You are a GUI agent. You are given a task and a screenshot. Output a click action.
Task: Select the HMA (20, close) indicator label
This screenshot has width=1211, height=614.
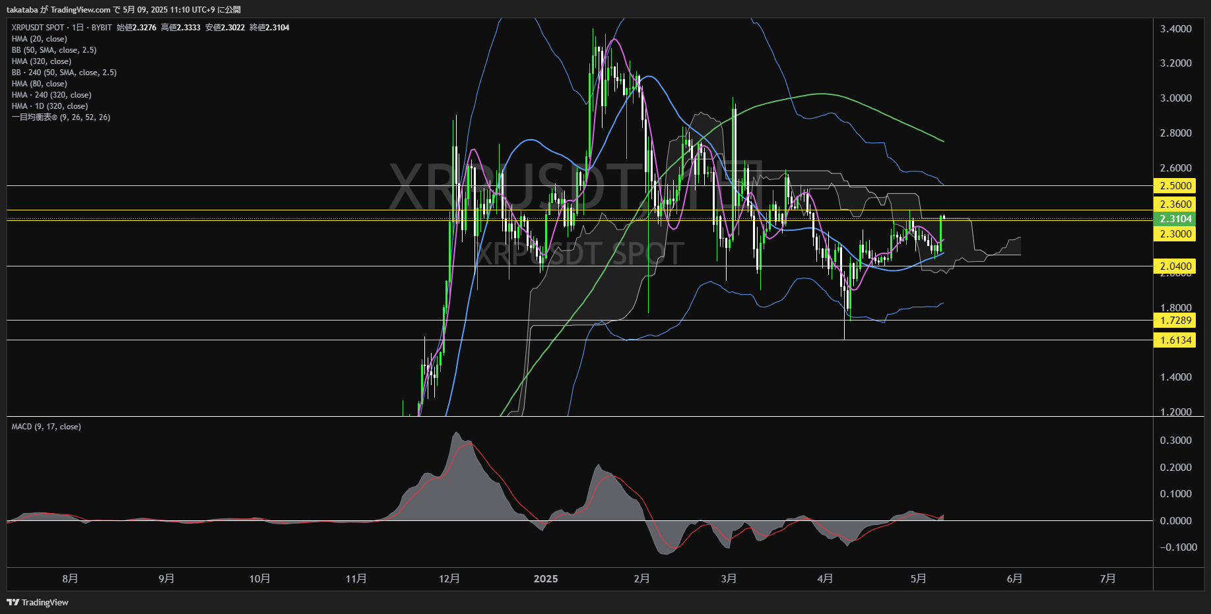(x=40, y=39)
